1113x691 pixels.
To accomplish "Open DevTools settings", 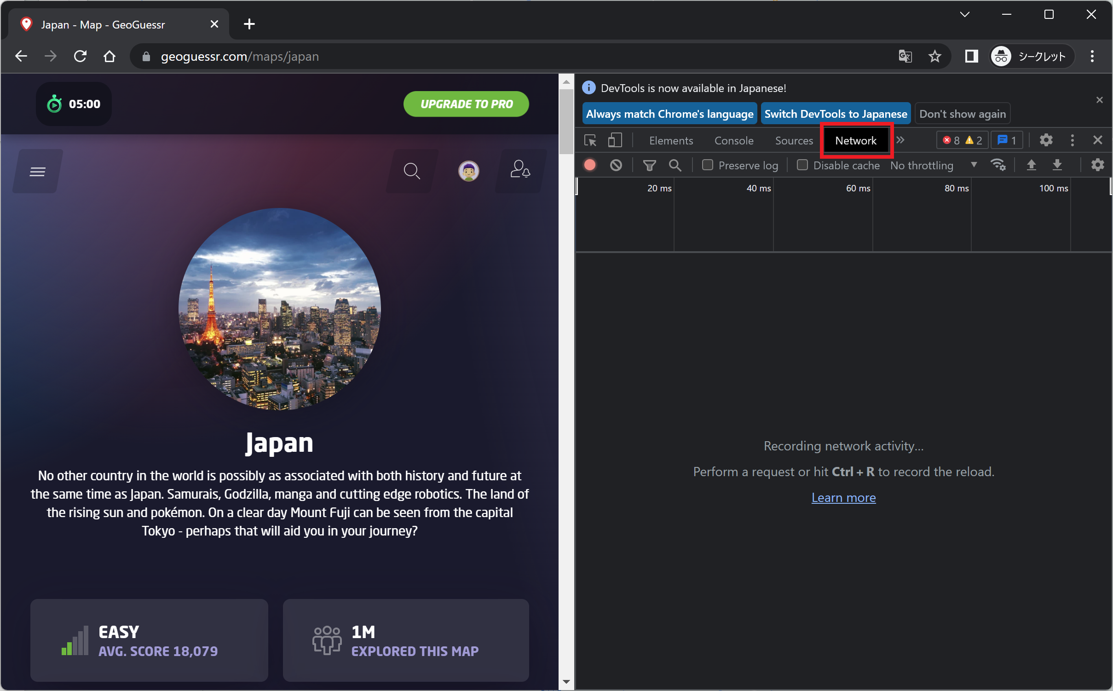I will point(1046,140).
